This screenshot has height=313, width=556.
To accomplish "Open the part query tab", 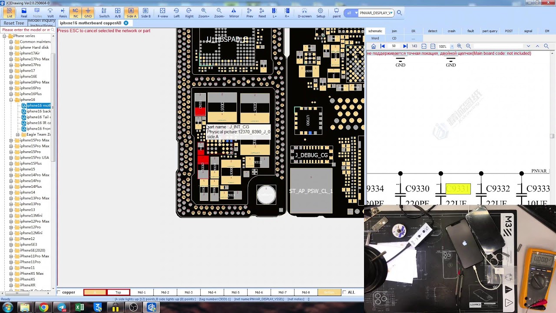I will coord(490,31).
